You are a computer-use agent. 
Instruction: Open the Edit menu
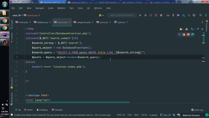click(x=21, y=8)
